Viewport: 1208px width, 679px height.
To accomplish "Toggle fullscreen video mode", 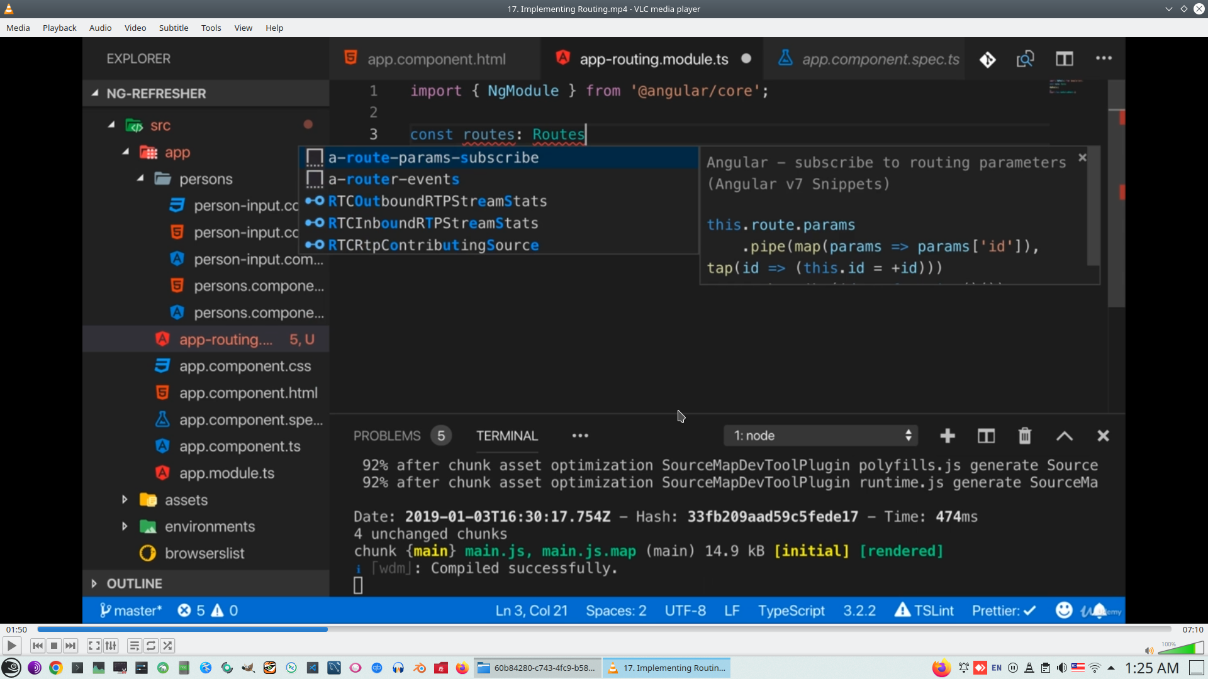I will [x=94, y=646].
